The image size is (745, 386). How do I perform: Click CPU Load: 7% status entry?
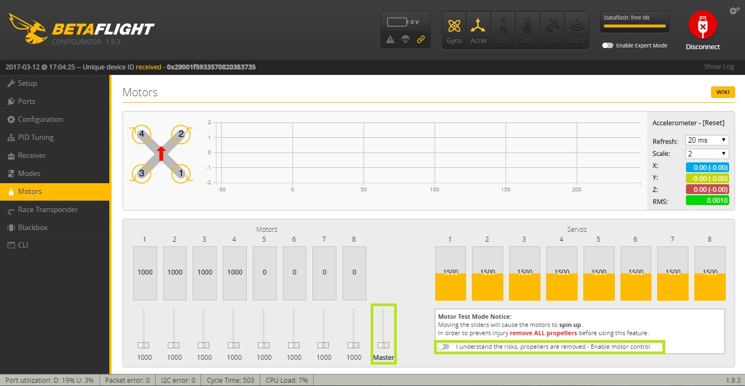[x=286, y=380]
